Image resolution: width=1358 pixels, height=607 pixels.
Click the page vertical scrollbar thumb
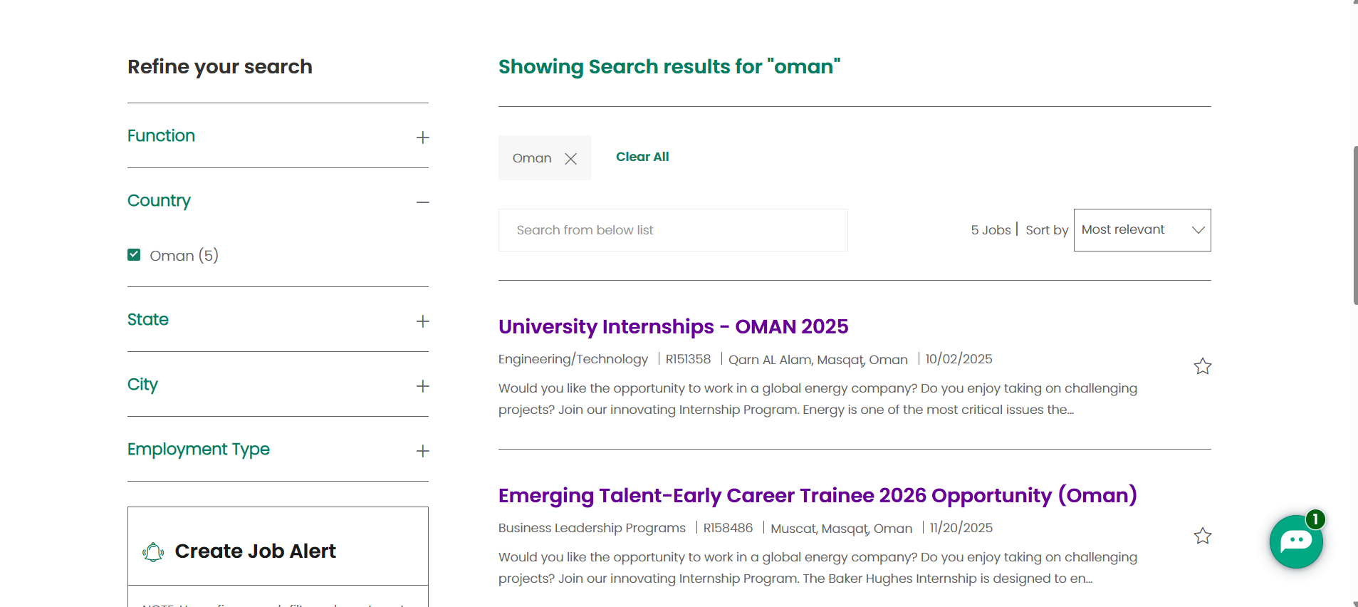click(x=1354, y=225)
